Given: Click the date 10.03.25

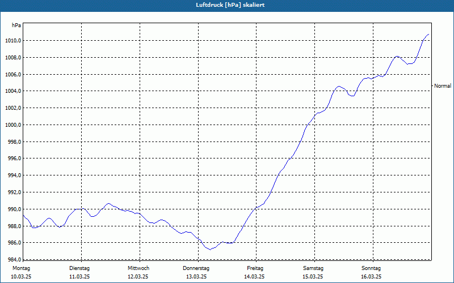Looking at the screenshot, I should (21, 277).
